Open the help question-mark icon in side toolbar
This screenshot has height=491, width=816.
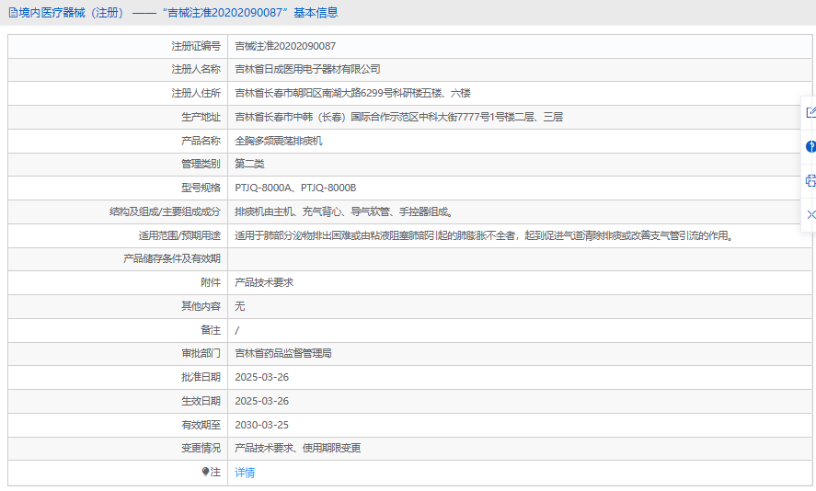(810, 147)
